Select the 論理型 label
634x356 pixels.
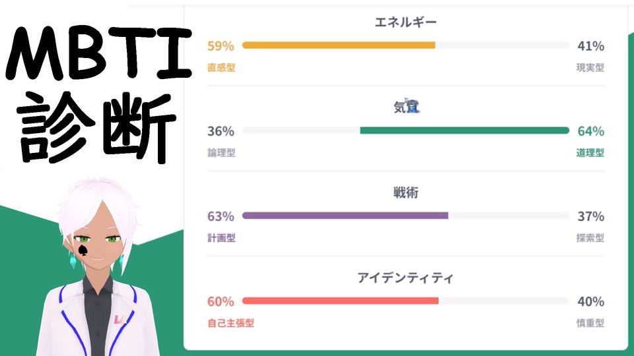coord(221,152)
